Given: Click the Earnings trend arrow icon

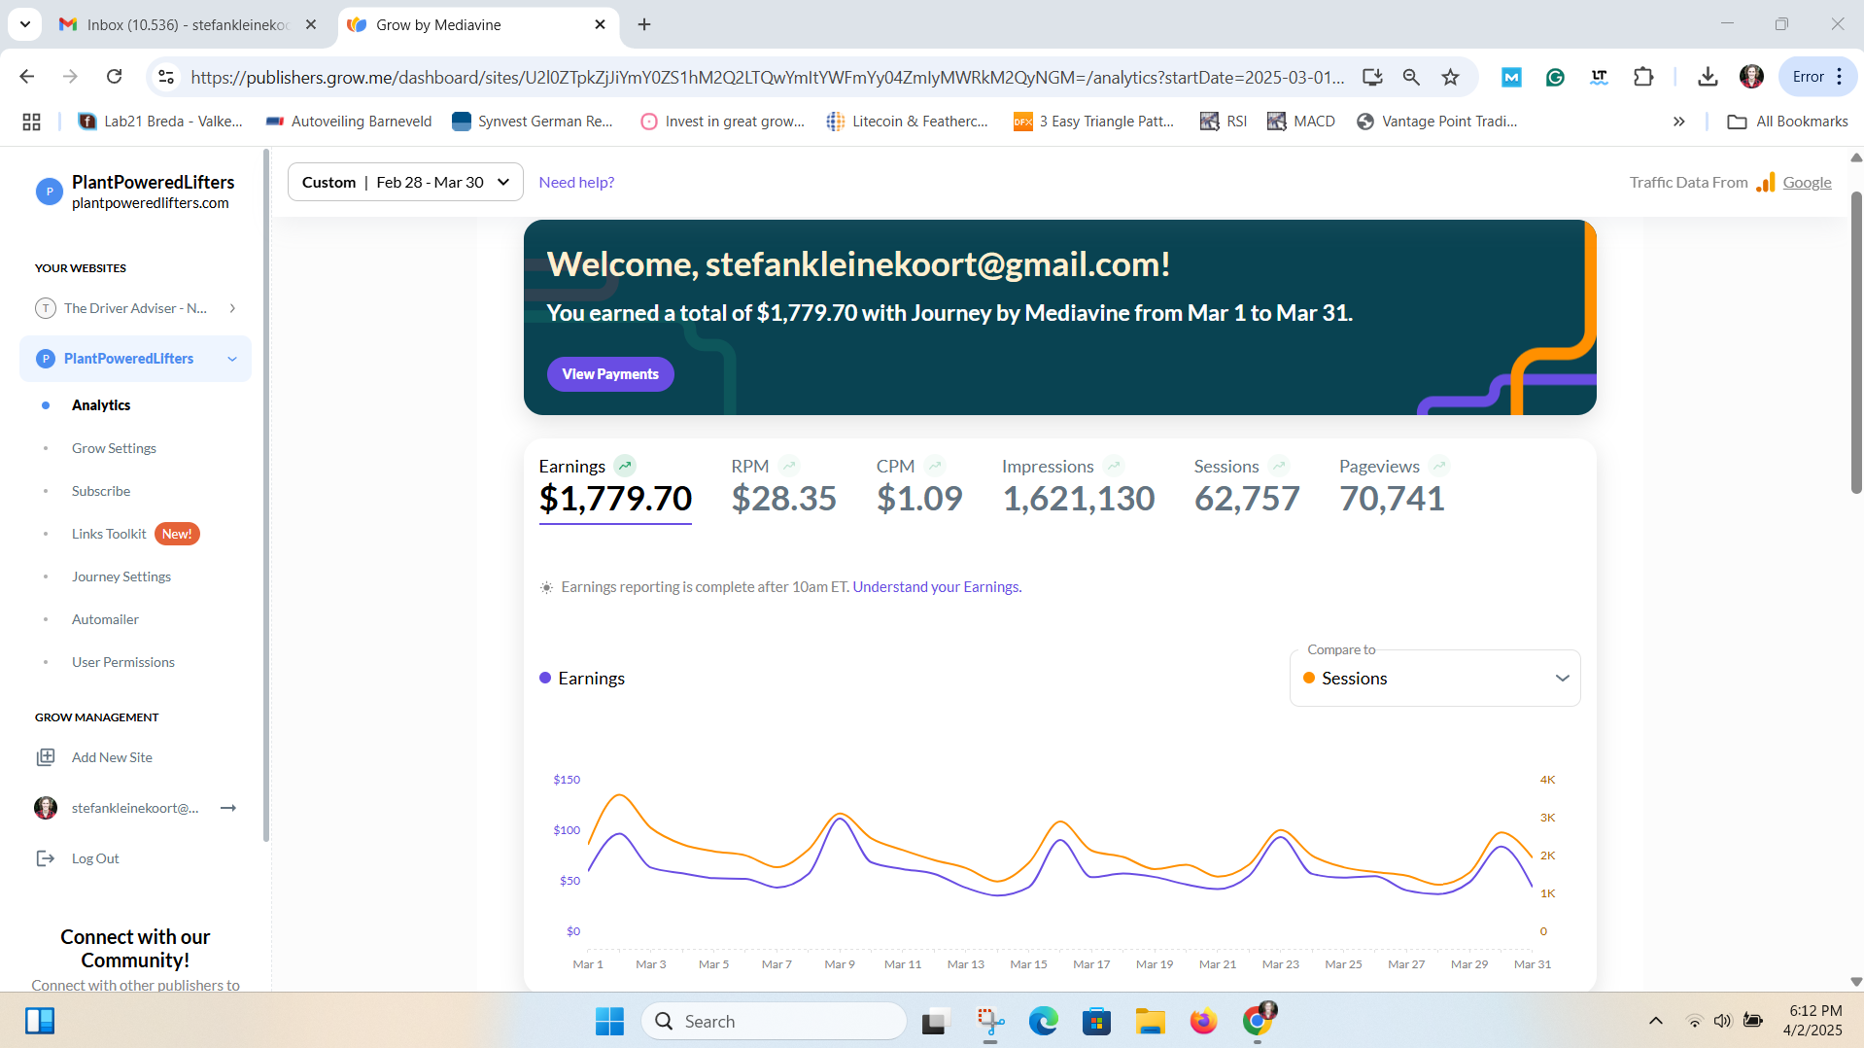Looking at the screenshot, I should tap(625, 466).
